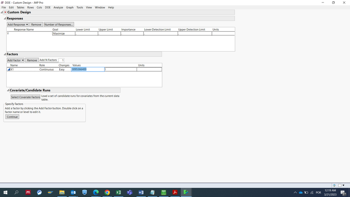Open Windows search from taskbar
The image size is (350, 197).
tap(16, 192)
